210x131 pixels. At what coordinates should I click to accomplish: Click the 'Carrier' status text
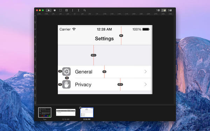65,29
